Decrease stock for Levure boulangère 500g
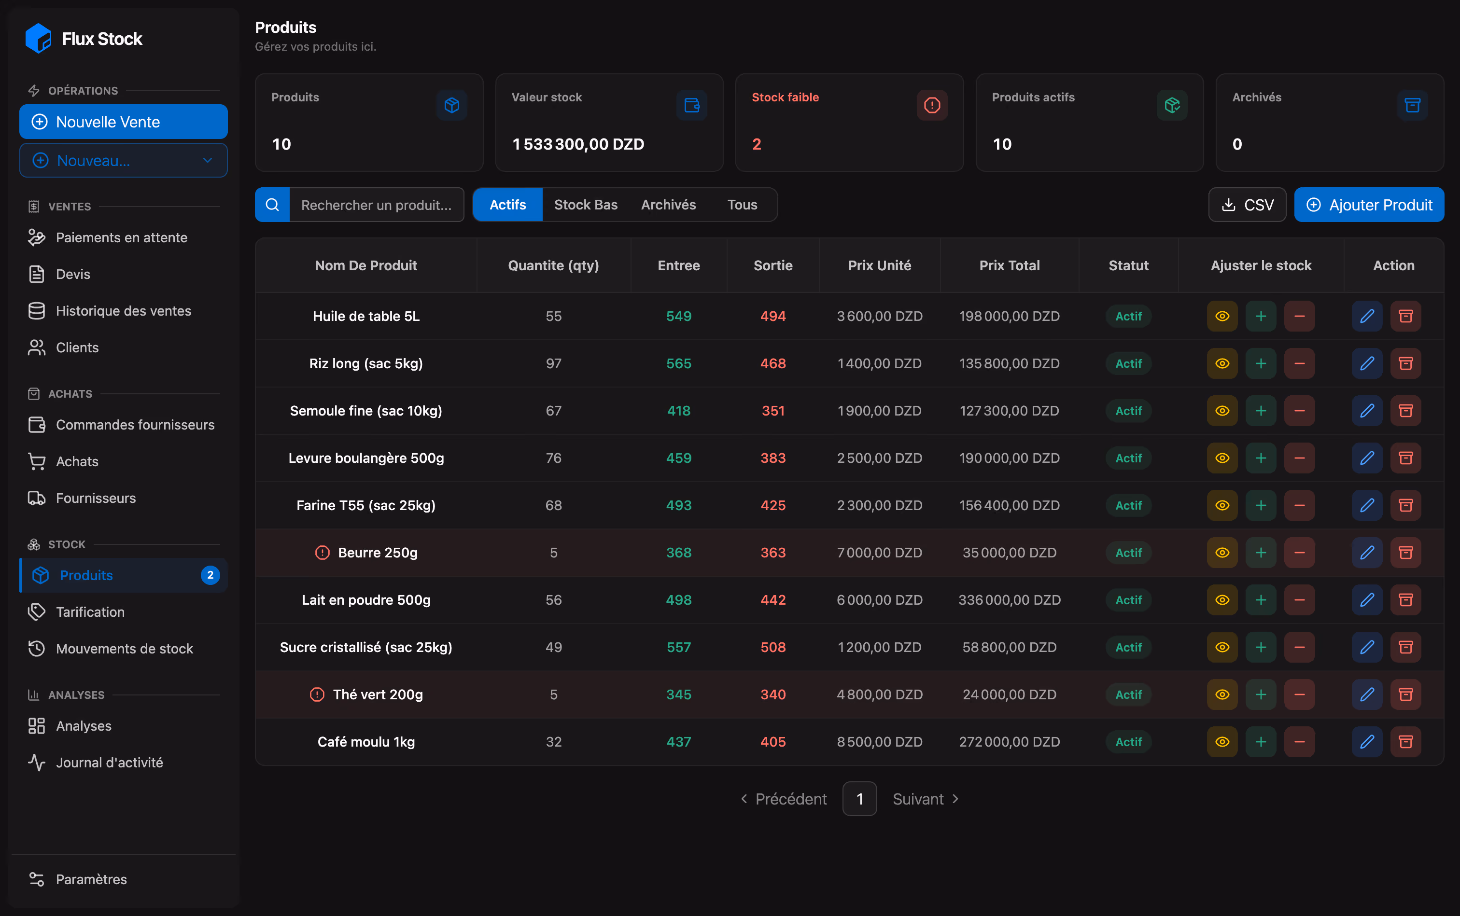The width and height of the screenshot is (1460, 916). point(1299,458)
